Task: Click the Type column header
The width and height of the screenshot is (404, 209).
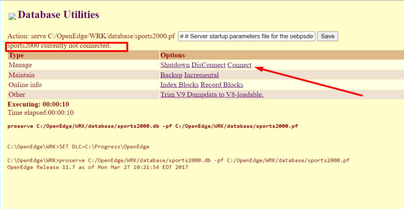Action: coord(17,55)
